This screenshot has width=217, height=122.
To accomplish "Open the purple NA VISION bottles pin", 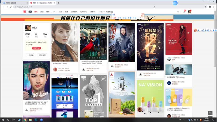I will (x=179, y=98).
